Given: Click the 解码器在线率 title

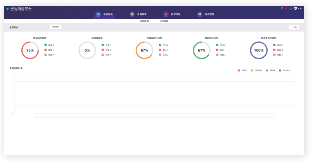Looking at the screenshot, I should pyautogui.click(x=211, y=38).
